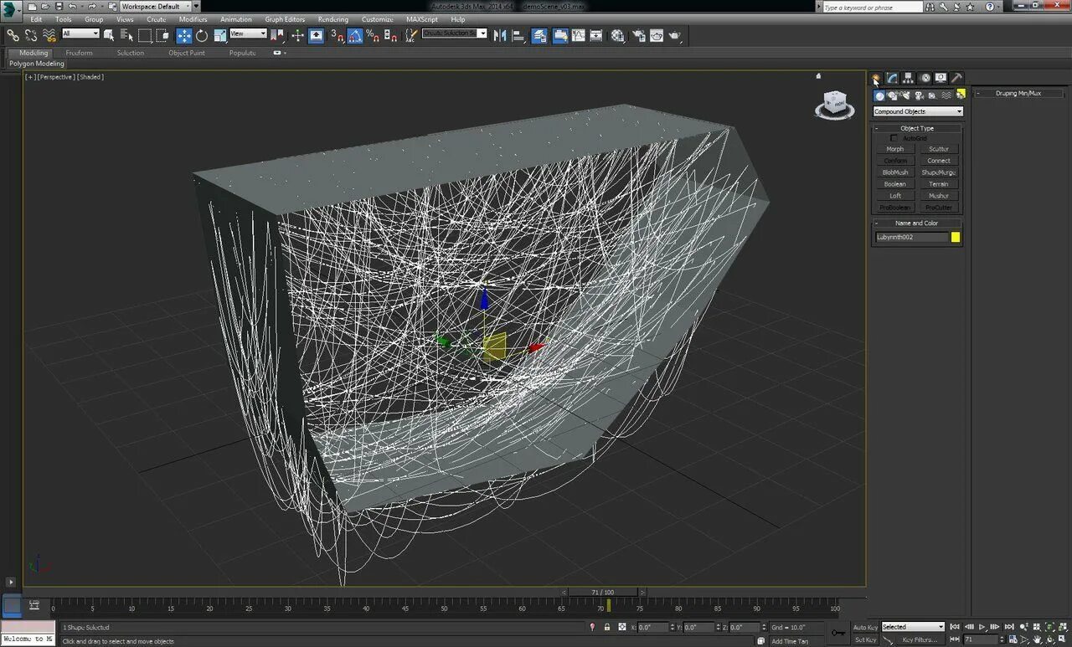Open the Schematic View icon
Viewport: 1072px width, 647px height.
coord(596,35)
